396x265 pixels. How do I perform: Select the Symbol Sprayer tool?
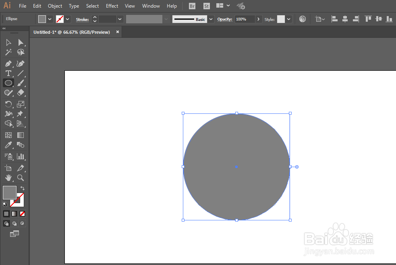(8, 156)
